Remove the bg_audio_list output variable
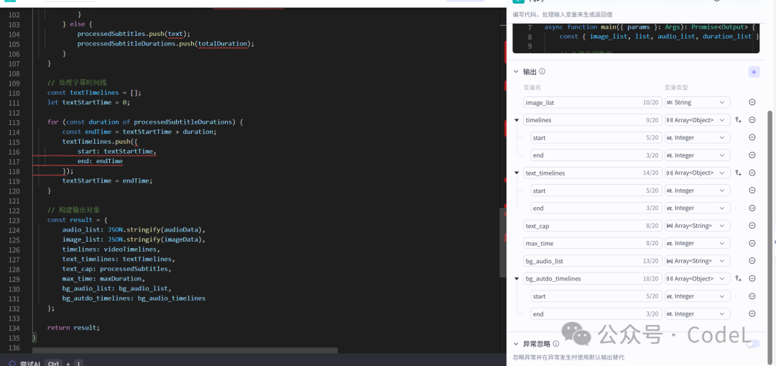The image size is (776, 366). 752,261
